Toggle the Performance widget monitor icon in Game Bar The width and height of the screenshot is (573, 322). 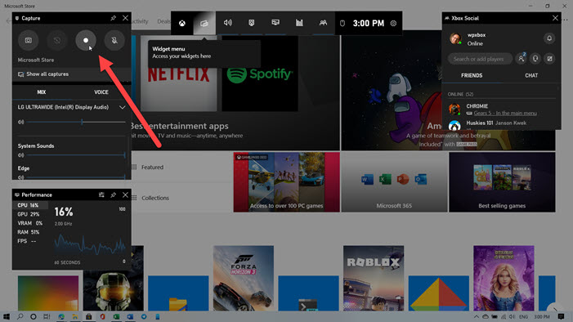[x=275, y=23]
